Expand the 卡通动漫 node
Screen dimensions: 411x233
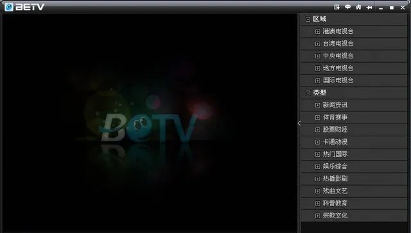317,142
